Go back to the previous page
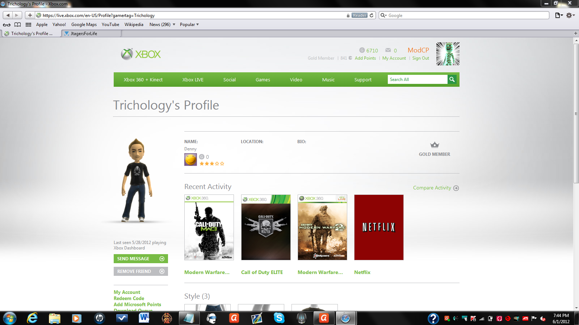Viewport: 579px width, 325px height. tap(8, 15)
